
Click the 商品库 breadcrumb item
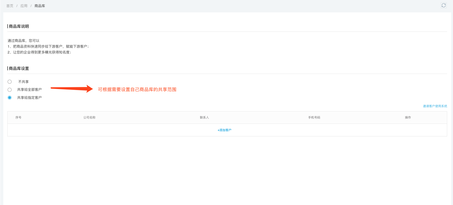(x=40, y=6)
